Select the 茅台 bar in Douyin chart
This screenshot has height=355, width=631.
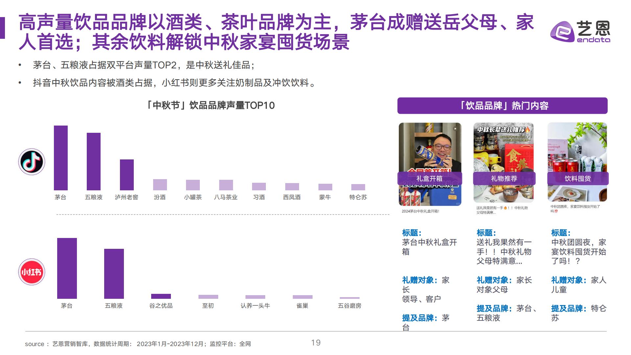tap(61, 158)
